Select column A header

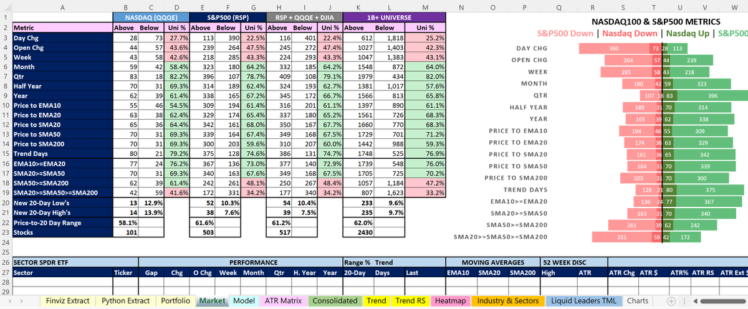click(62, 7)
